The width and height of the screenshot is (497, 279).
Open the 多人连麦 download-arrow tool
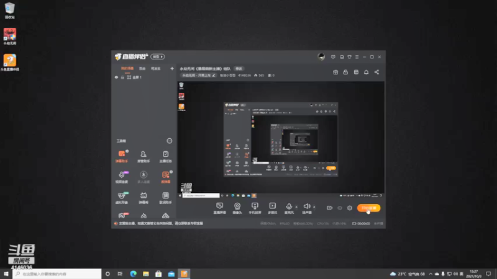pyautogui.click(x=144, y=177)
